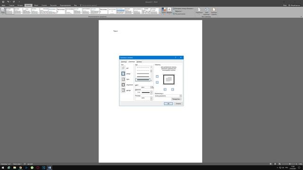Open the Watermark 'Подложка' button
This screenshot has height=170, width=303.
click(199, 11)
